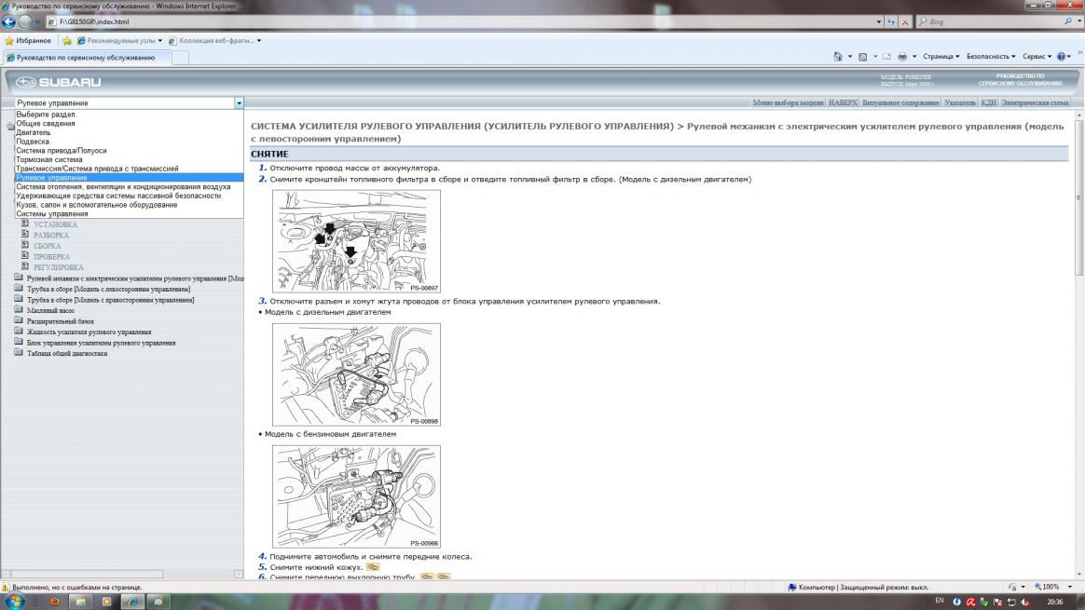Select 'Двигатель' in section list
Screen dimensions: 1085x610
pos(129,132)
